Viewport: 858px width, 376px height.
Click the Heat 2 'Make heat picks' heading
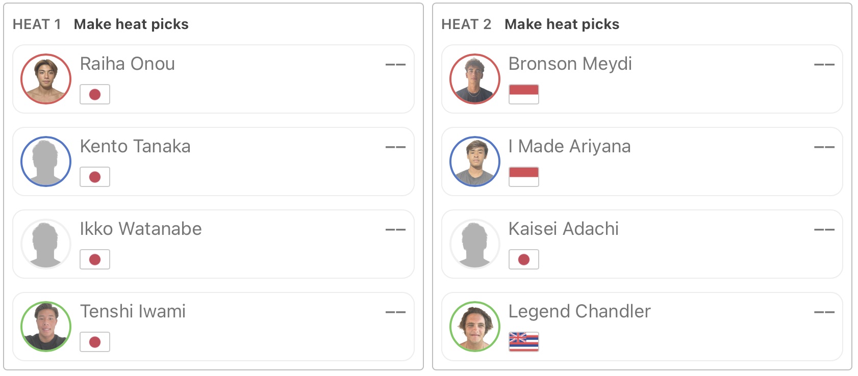pos(562,24)
